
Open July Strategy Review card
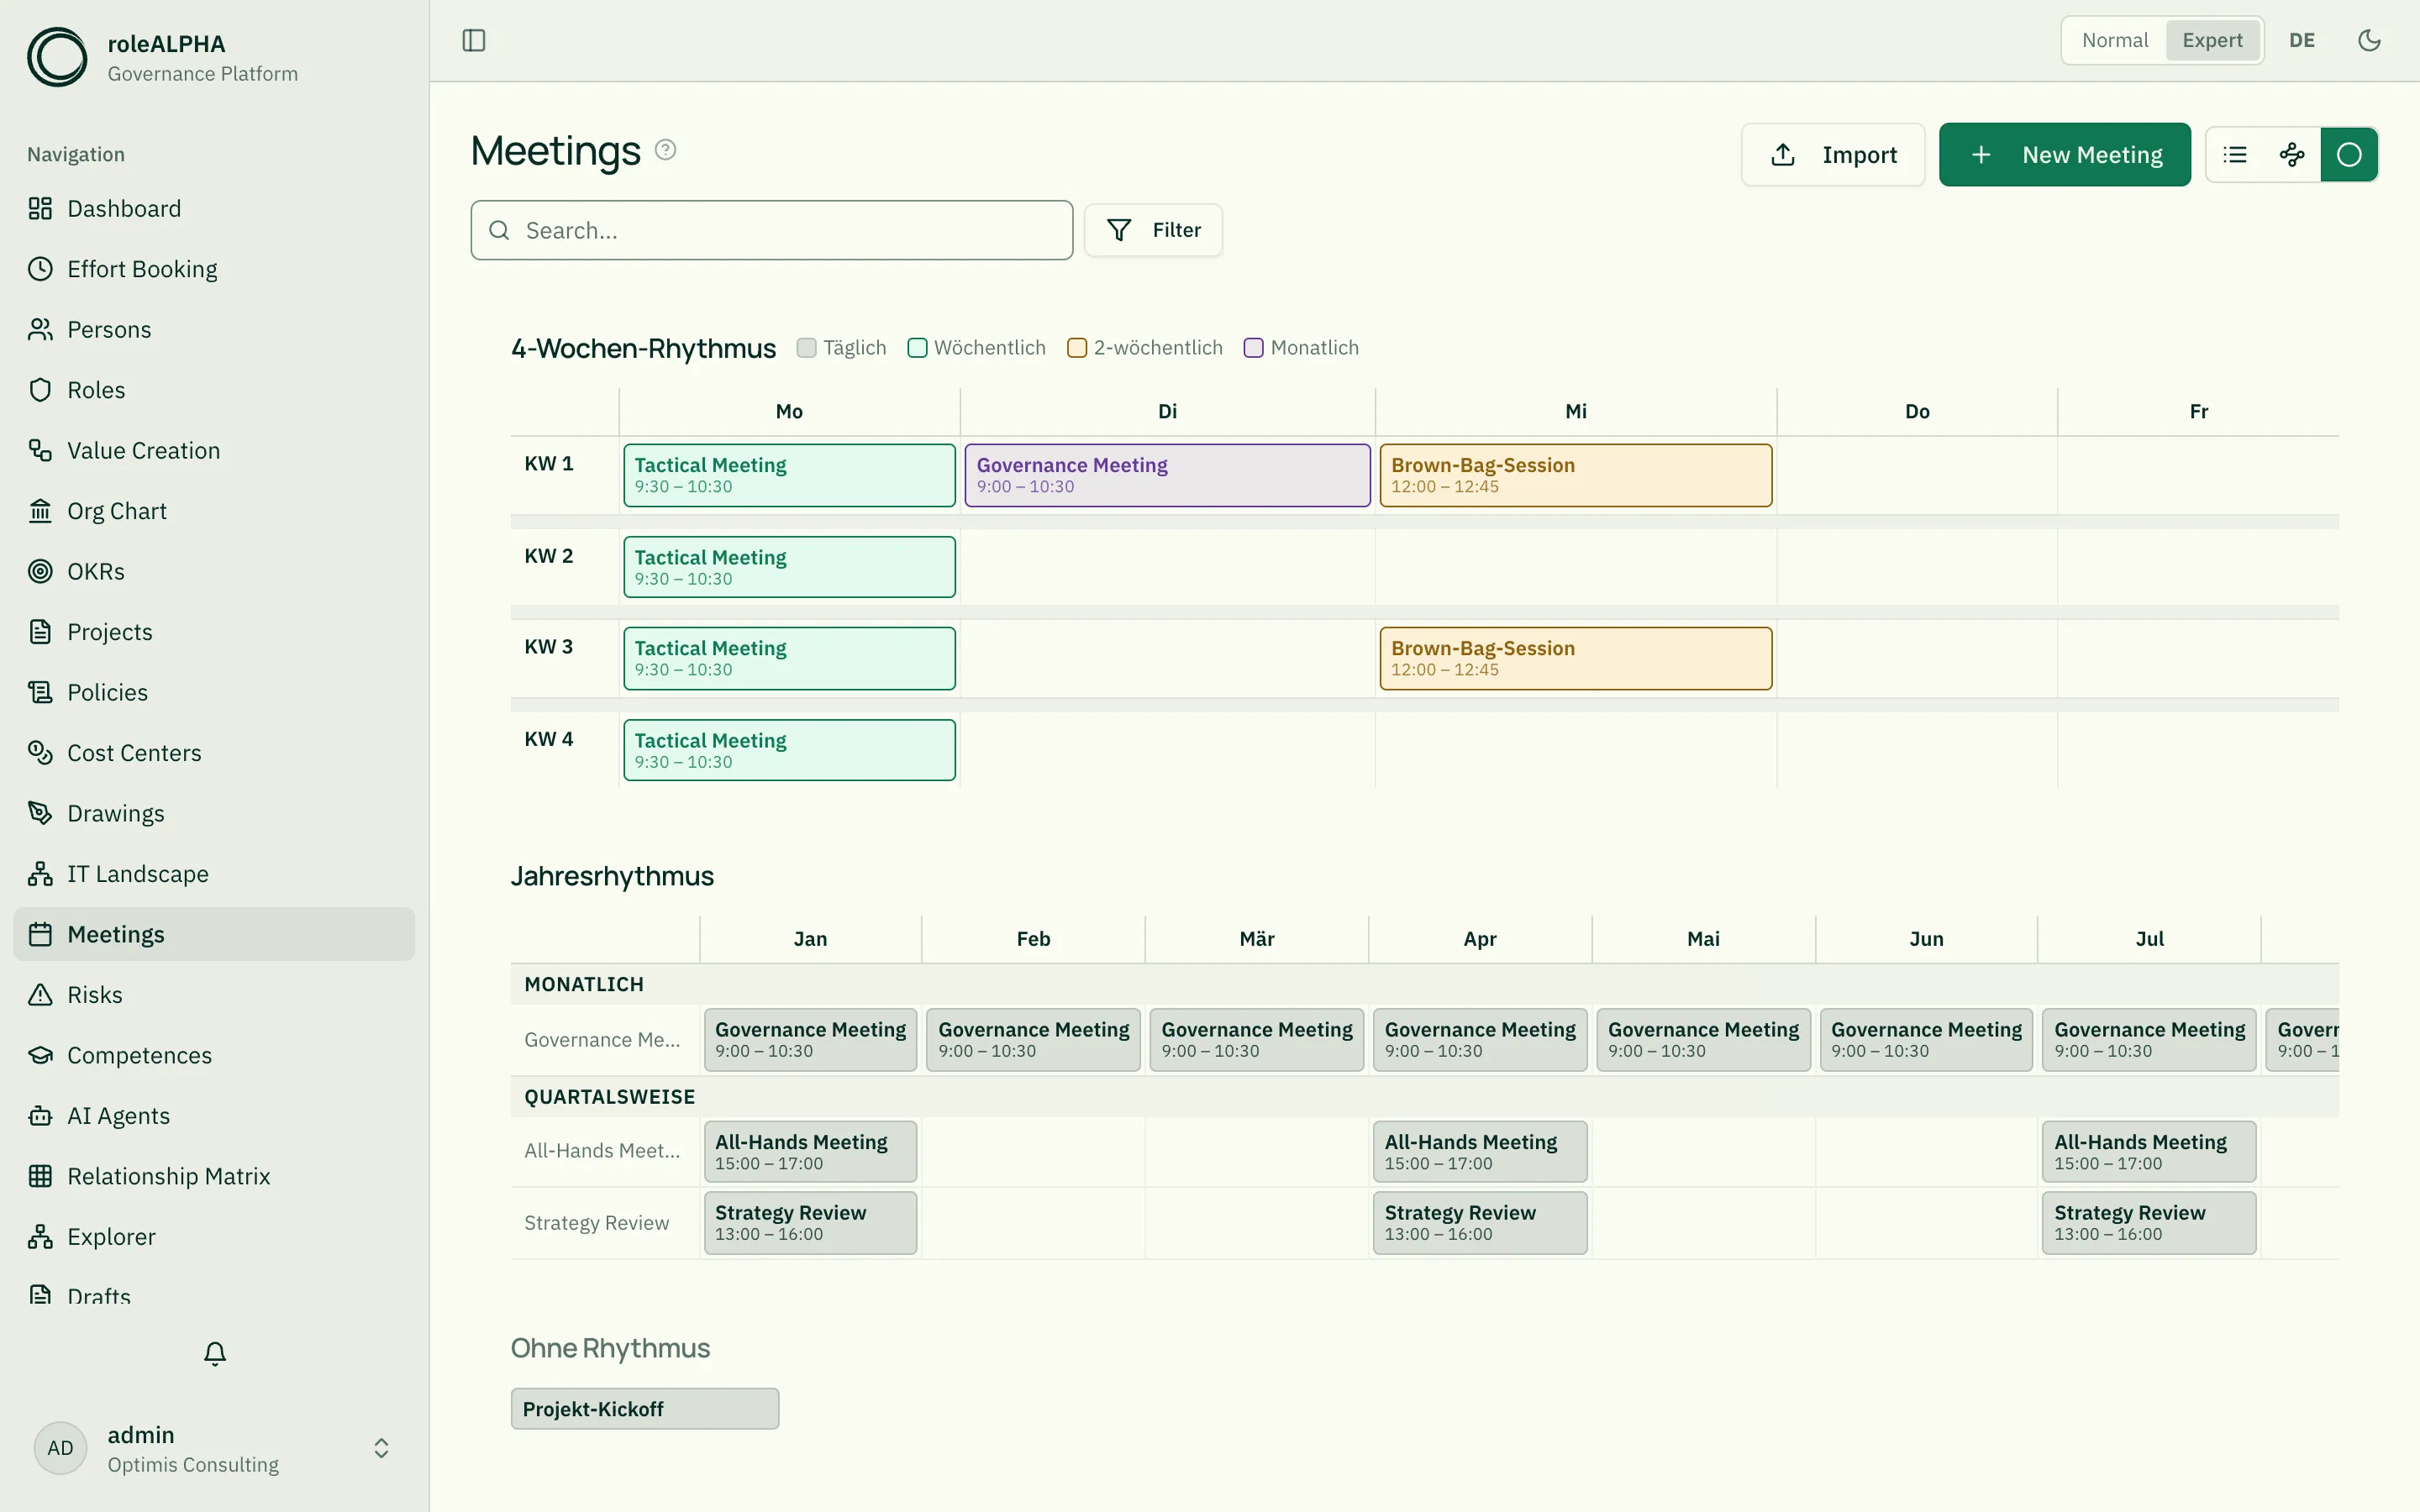pyautogui.click(x=2148, y=1222)
